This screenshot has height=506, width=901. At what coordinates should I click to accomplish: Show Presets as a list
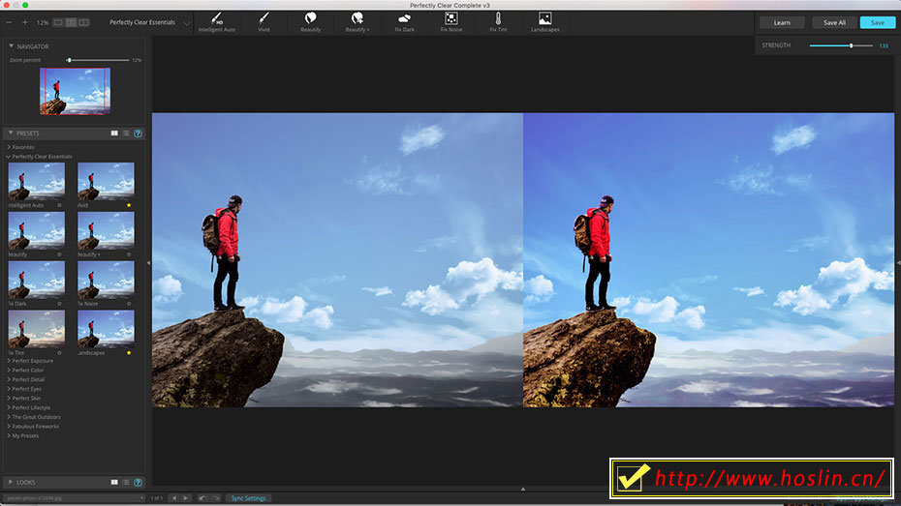point(126,134)
